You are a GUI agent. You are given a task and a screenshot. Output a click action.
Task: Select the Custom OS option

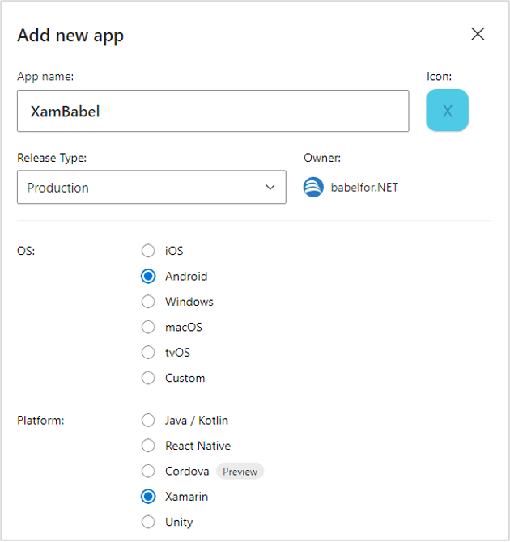click(148, 378)
